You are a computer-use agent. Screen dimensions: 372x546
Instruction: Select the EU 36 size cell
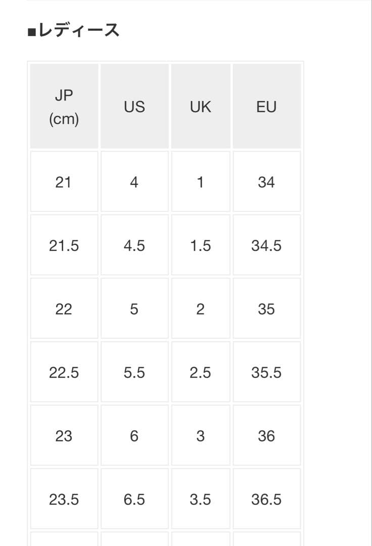[266, 436]
